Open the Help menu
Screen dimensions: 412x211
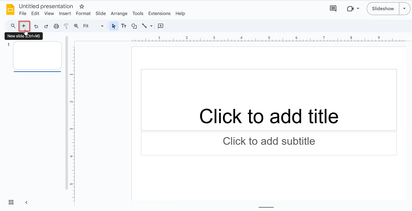pyautogui.click(x=180, y=13)
